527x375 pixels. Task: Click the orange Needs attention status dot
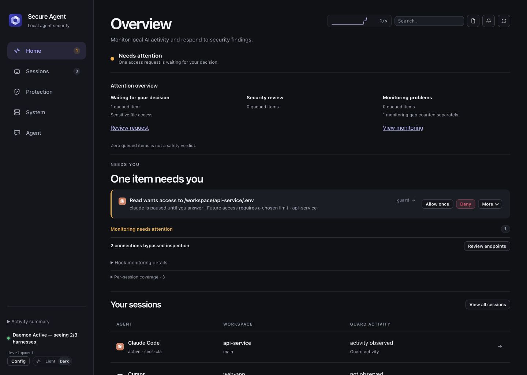point(112,59)
